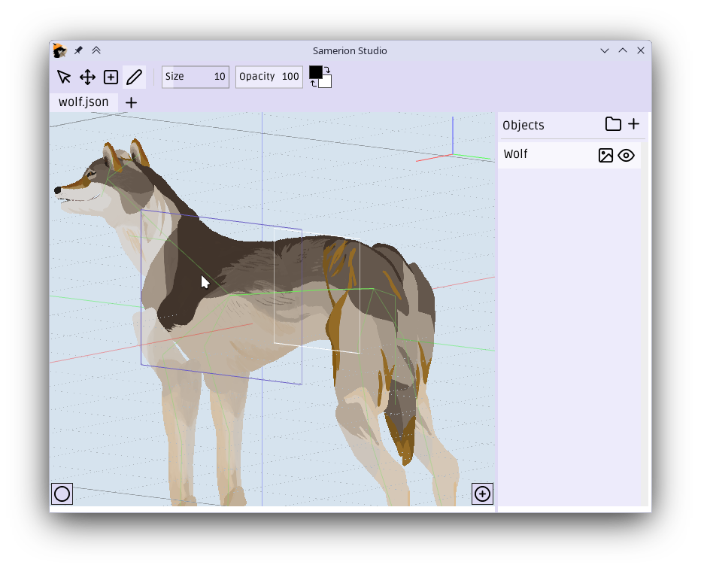
Task: Click the double chevron up icon in titlebar
Action: click(x=96, y=50)
